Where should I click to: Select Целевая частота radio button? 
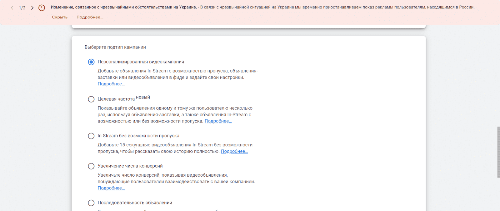point(91,99)
